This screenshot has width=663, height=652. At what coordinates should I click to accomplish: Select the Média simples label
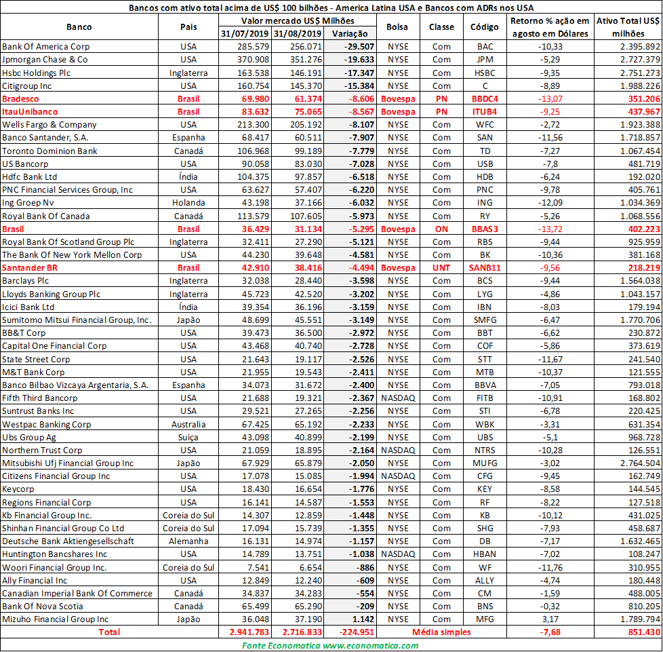tap(441, 632)
